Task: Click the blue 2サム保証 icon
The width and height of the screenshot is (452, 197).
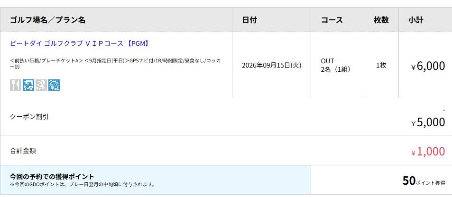Action: coord(54,85)
